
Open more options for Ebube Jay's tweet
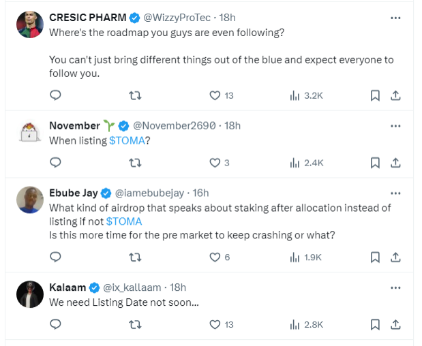click(x=395, y=193)
